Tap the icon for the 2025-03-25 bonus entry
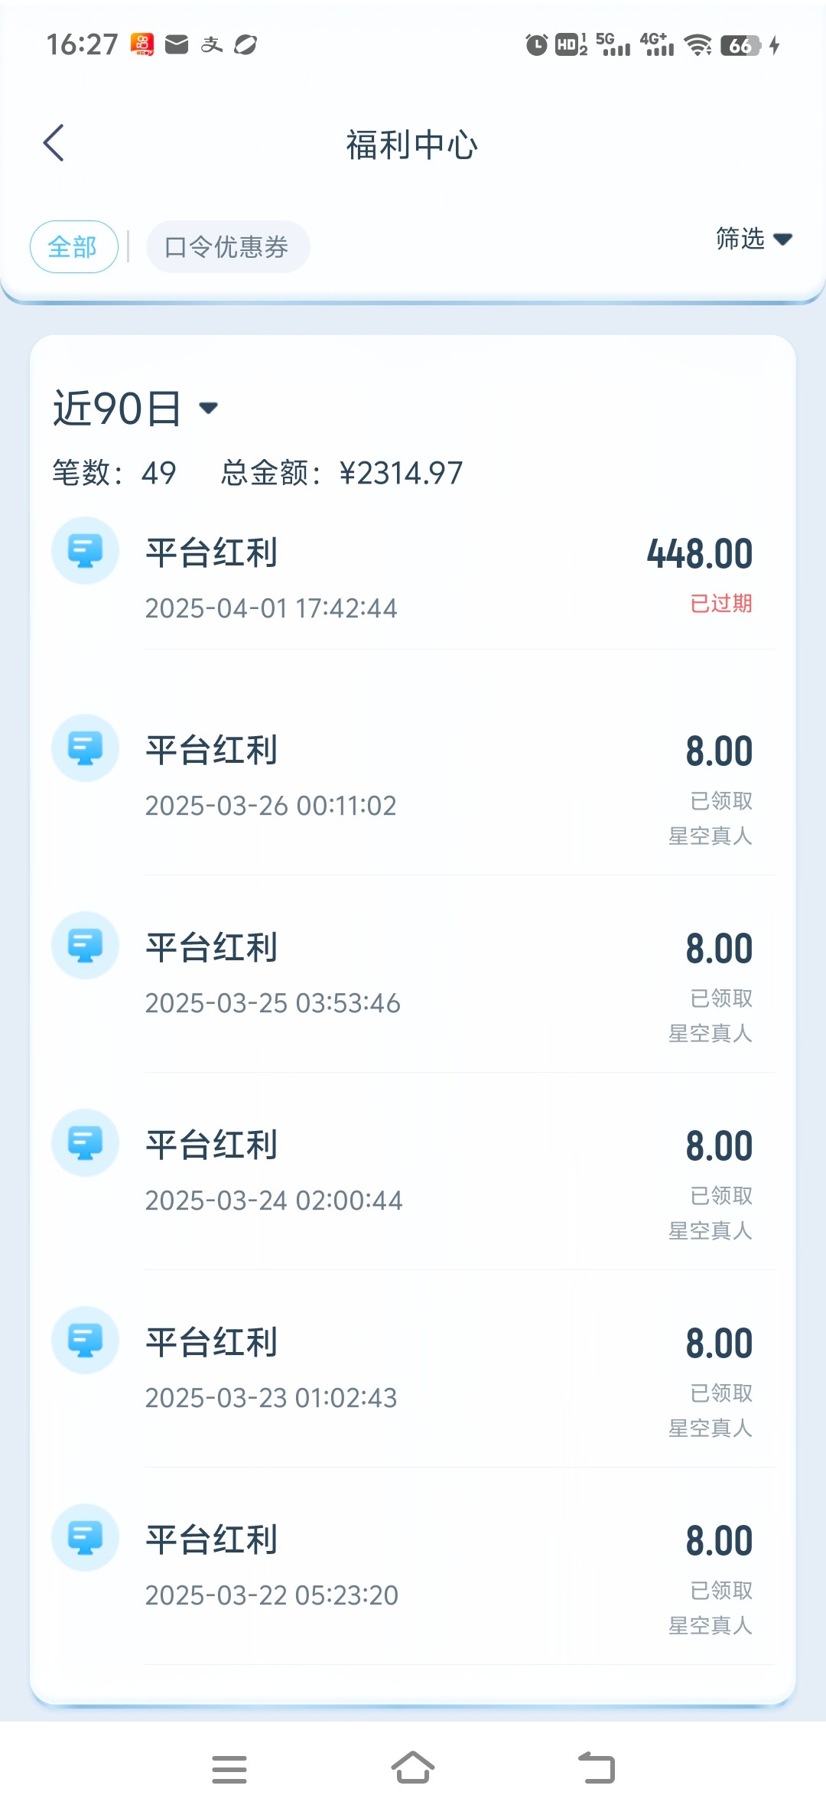The width and height of the screenshot is (826, 1818). click(x=85, y=946)
